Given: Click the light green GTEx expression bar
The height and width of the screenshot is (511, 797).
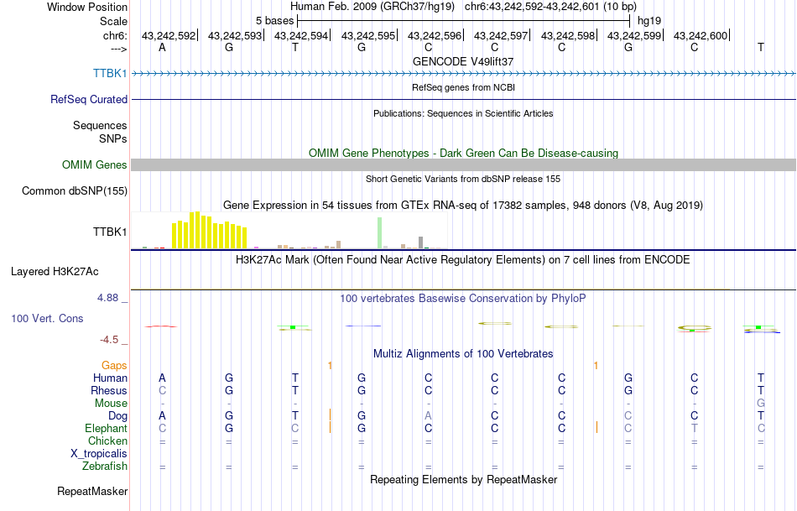Looking at the screenshot, I should pyautogui.click(x=380, y=233).
